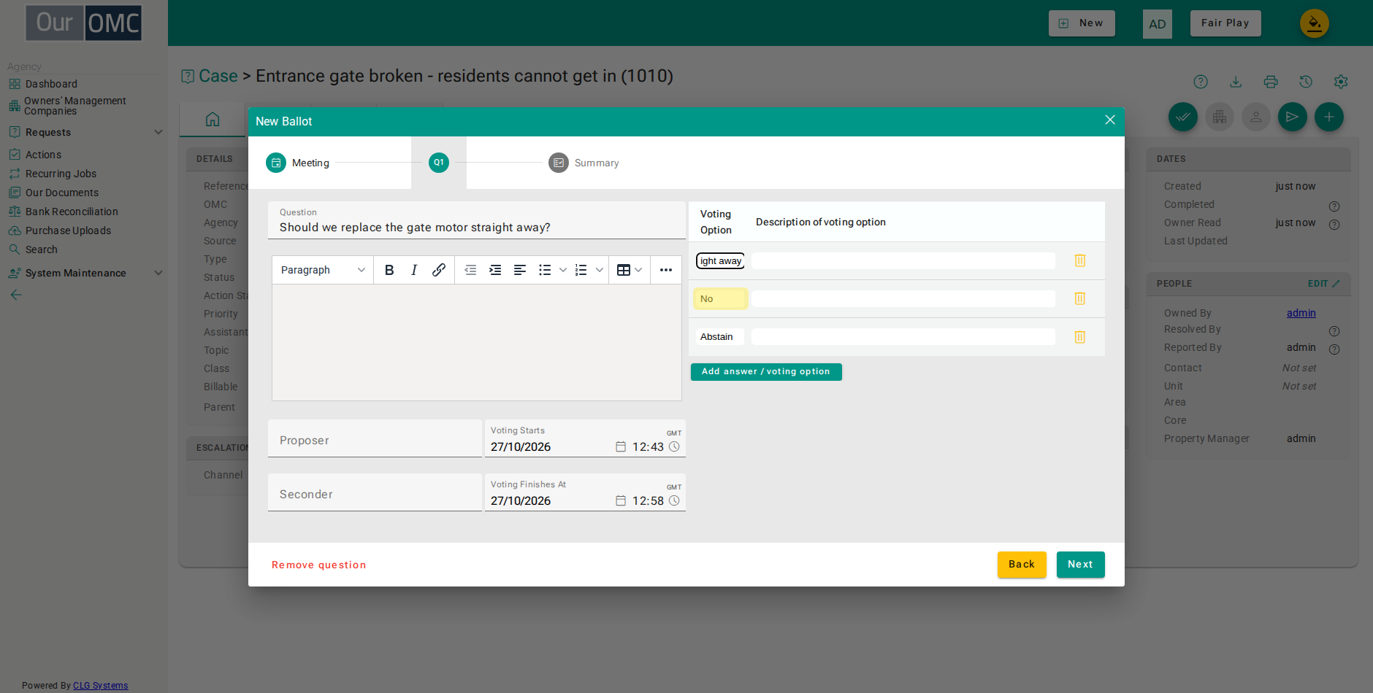Edit the Question text field

(477, 220)
